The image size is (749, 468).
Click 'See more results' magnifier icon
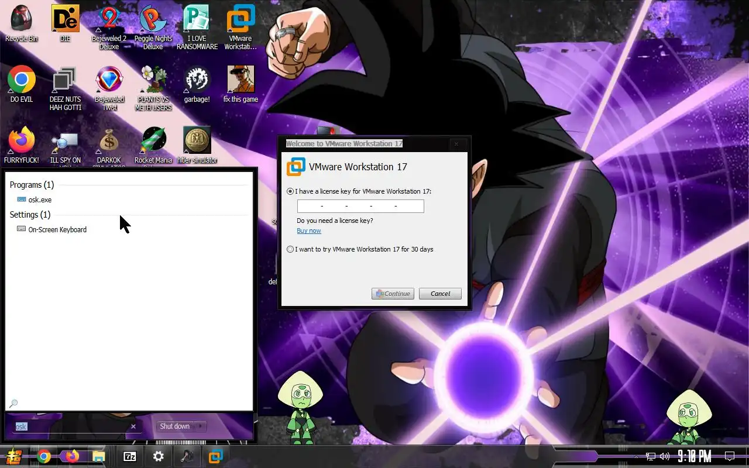(13, 404)
